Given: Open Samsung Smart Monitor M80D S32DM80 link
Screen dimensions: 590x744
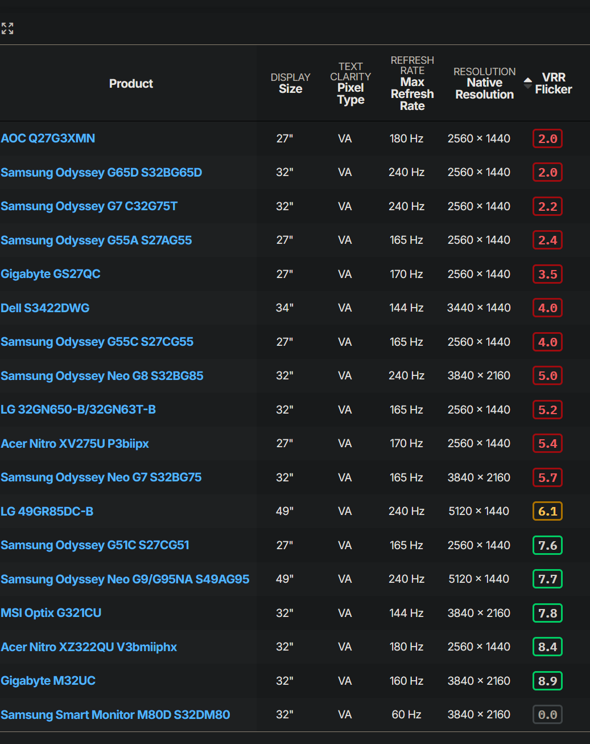Looking at the screenshot, I should click(115, 715).
